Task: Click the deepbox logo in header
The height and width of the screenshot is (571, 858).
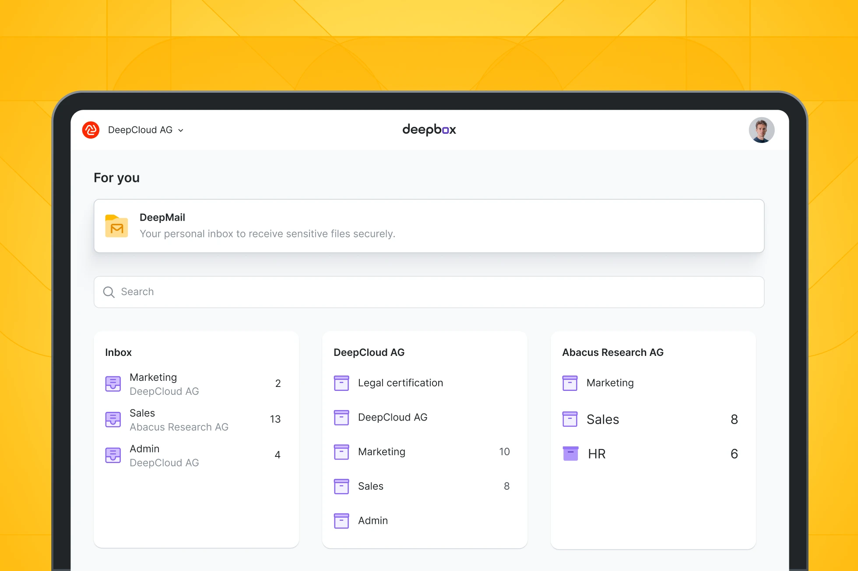Action: 429,130
